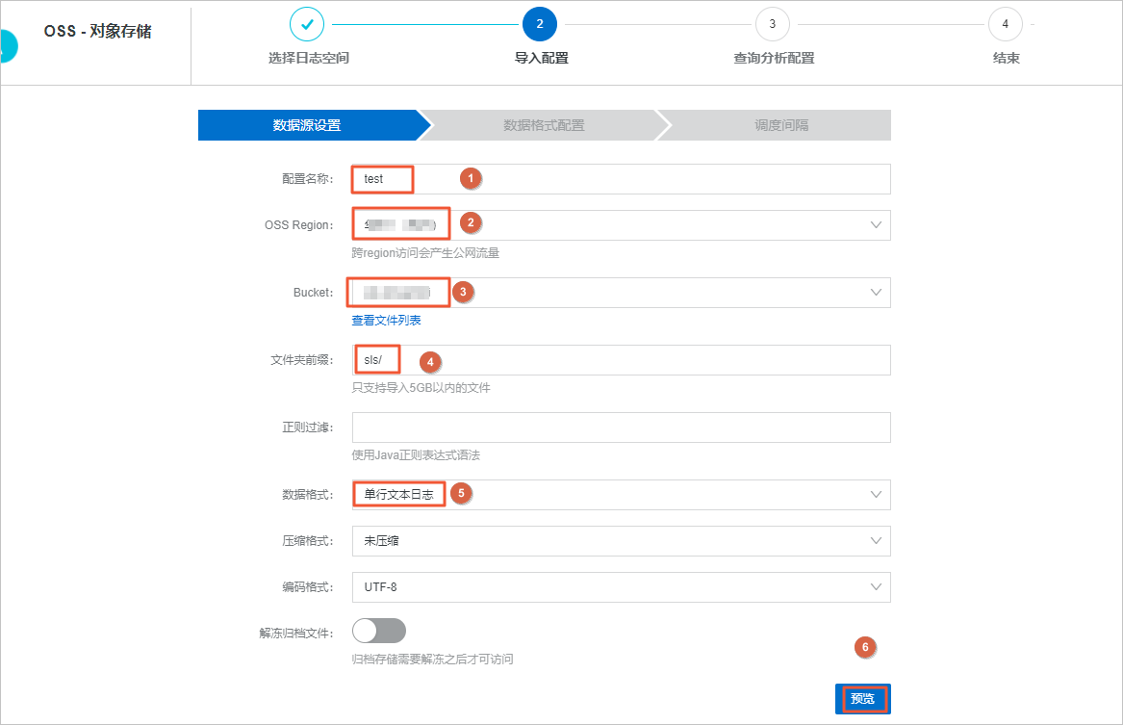
Task: Switch to the 数据格式配置 tab
Action: 544,125
